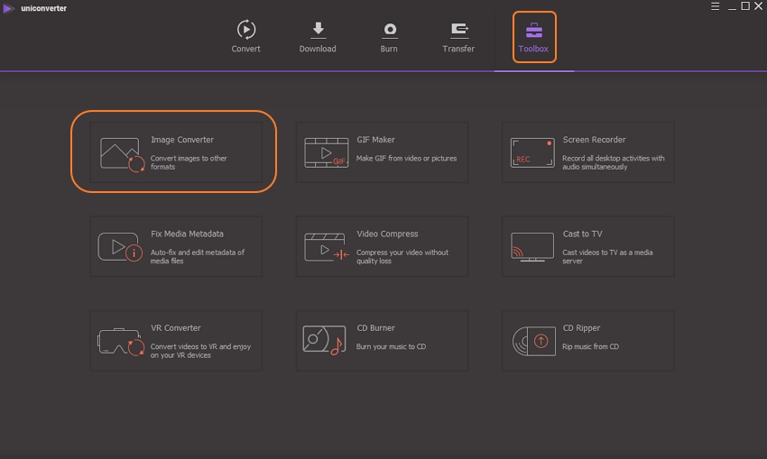Image resolution: width=767 pixels, height=459 pixels.
Task: Click the 'Burn your music to CD' text
Action: pos(391,347)
